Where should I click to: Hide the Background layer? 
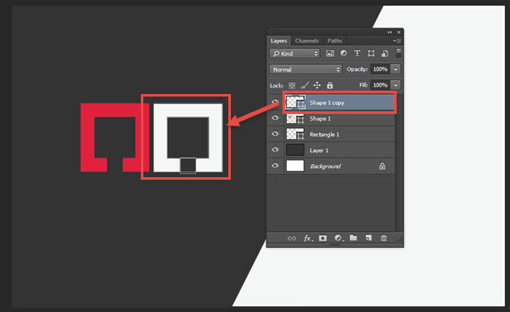[275, 166]
